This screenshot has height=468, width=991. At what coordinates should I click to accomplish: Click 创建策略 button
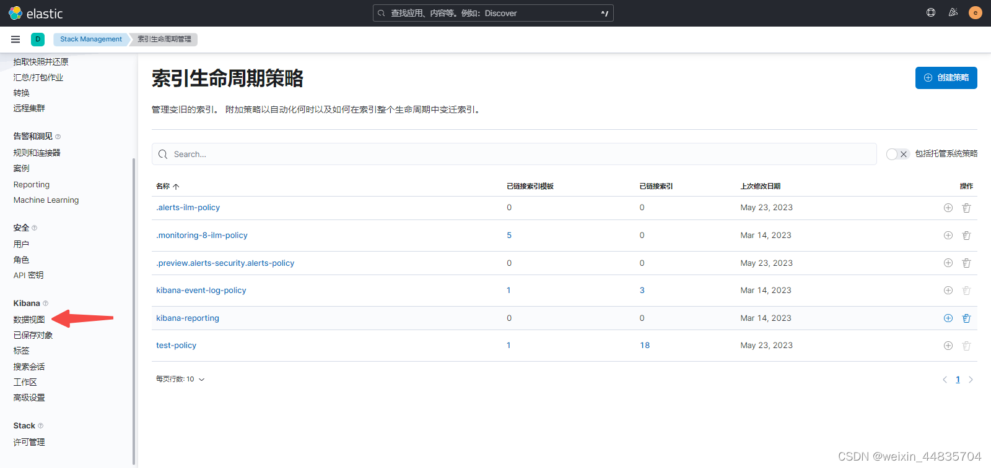pos(946,78)
